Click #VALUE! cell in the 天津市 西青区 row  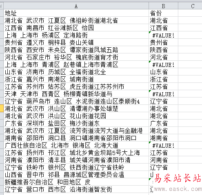point(163,94)
